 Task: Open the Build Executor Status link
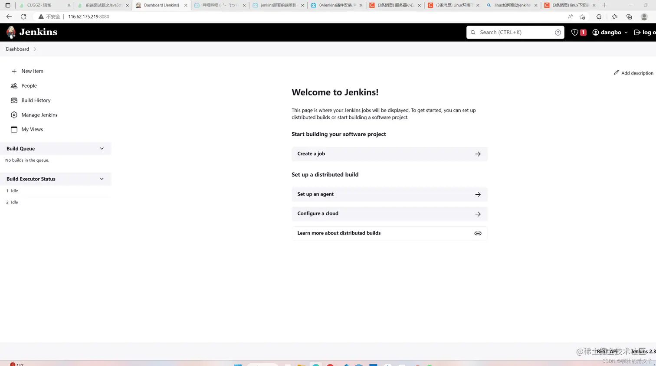(x=31, y=179)
